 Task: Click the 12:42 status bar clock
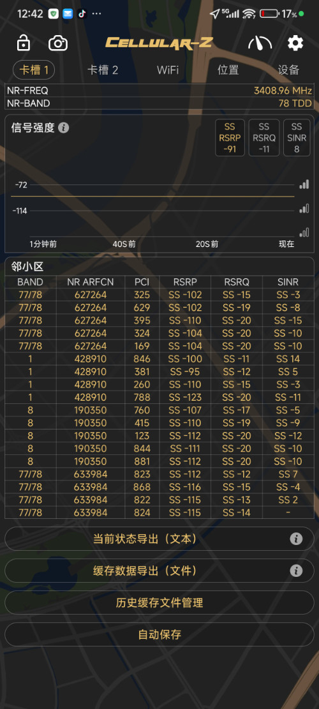[30, 13]
